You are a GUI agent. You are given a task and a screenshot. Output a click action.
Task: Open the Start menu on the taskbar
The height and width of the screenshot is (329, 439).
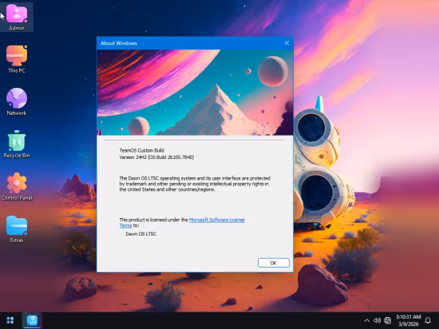10,320
